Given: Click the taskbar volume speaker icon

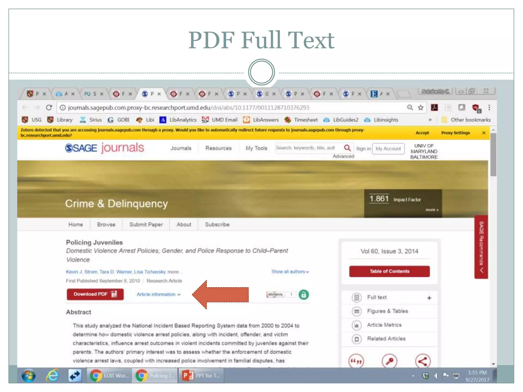Looking at the screenshot, I should (435, 376).
